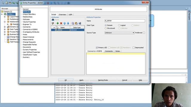Close the Entity Properties dialog
Viewport: 191px width, 107px height.
click(x=145, y=2)
